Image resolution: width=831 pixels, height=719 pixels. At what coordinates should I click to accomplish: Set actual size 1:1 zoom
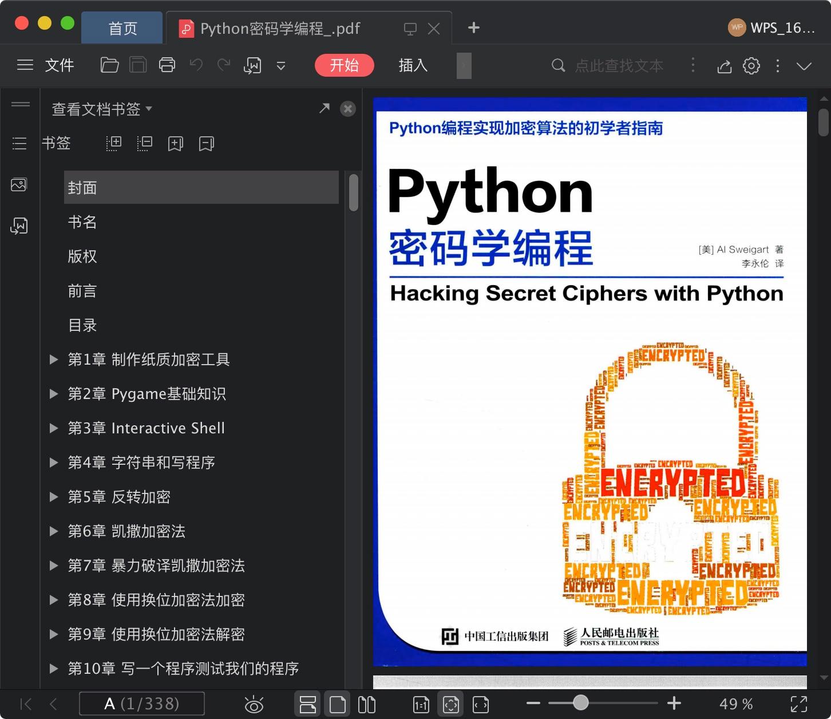click(x=421, y=704)
